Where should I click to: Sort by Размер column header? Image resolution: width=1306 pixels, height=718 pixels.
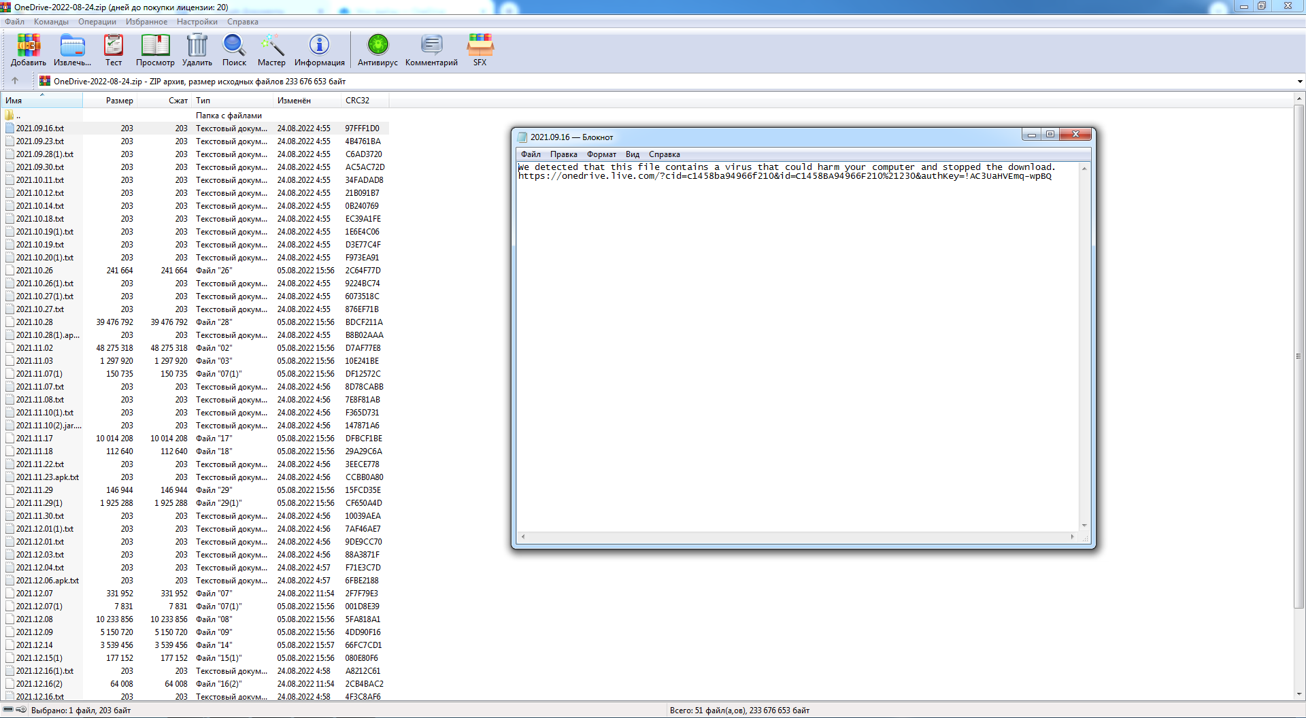tap(110, 101)
